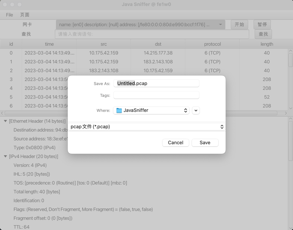The width and height of the screenshot is (293, 230).
Task: Click the Save button in the dialog
Action: click(x=205, y=143)
